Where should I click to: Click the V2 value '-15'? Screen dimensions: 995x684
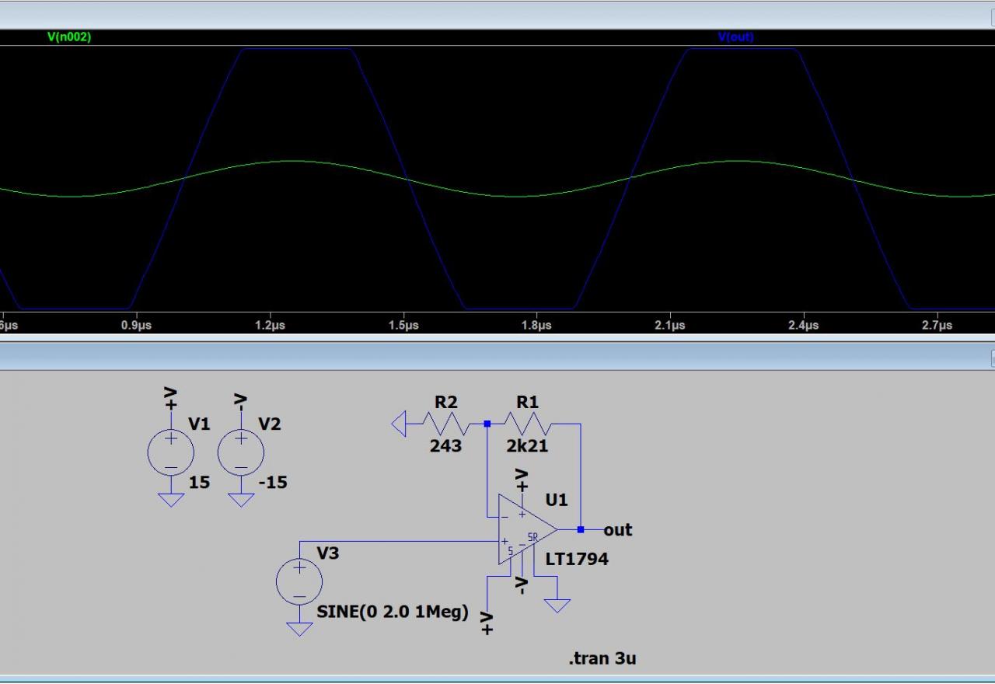click(x=273, y=483)
